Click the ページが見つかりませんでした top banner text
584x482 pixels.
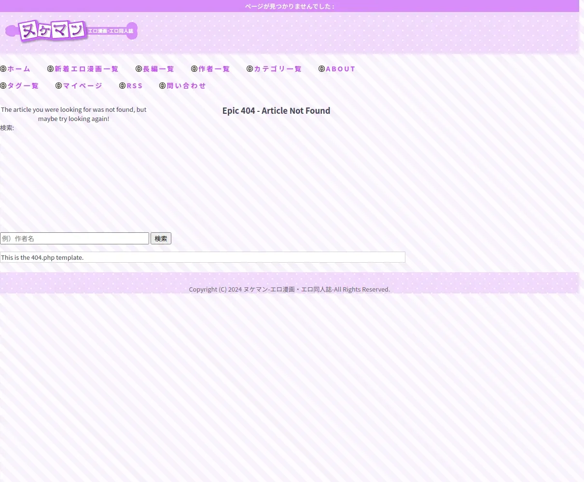[x=290, y=6]
